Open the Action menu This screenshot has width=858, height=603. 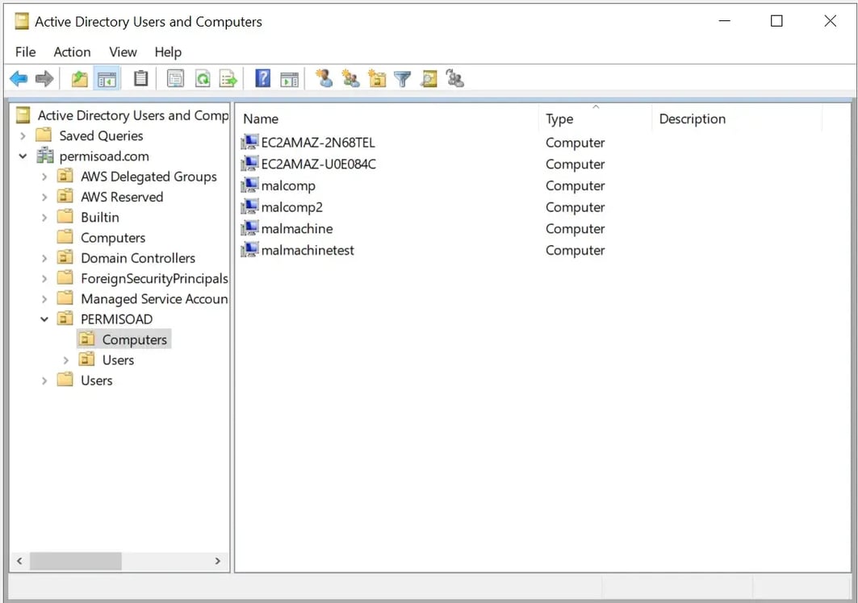[x=72, y=52]
